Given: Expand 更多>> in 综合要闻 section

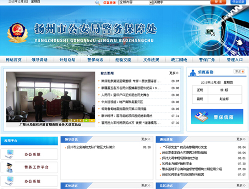Looking at the screenshot, I should (x=174, y=73).
